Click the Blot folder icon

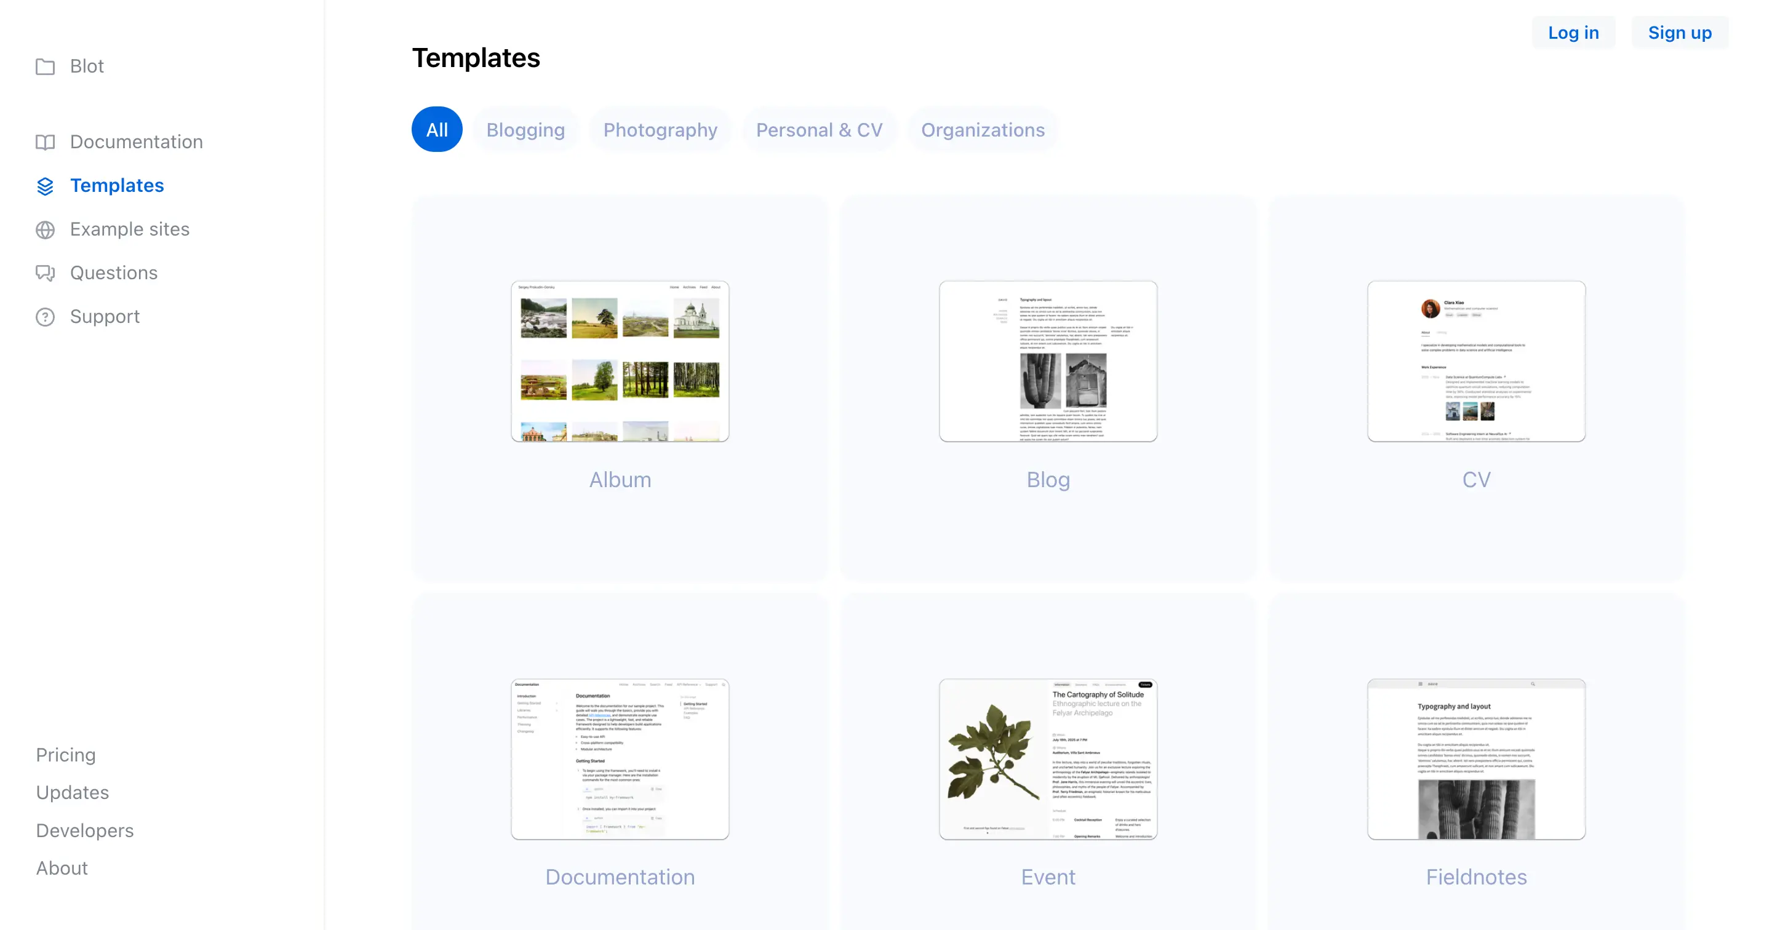pos(46,66)
